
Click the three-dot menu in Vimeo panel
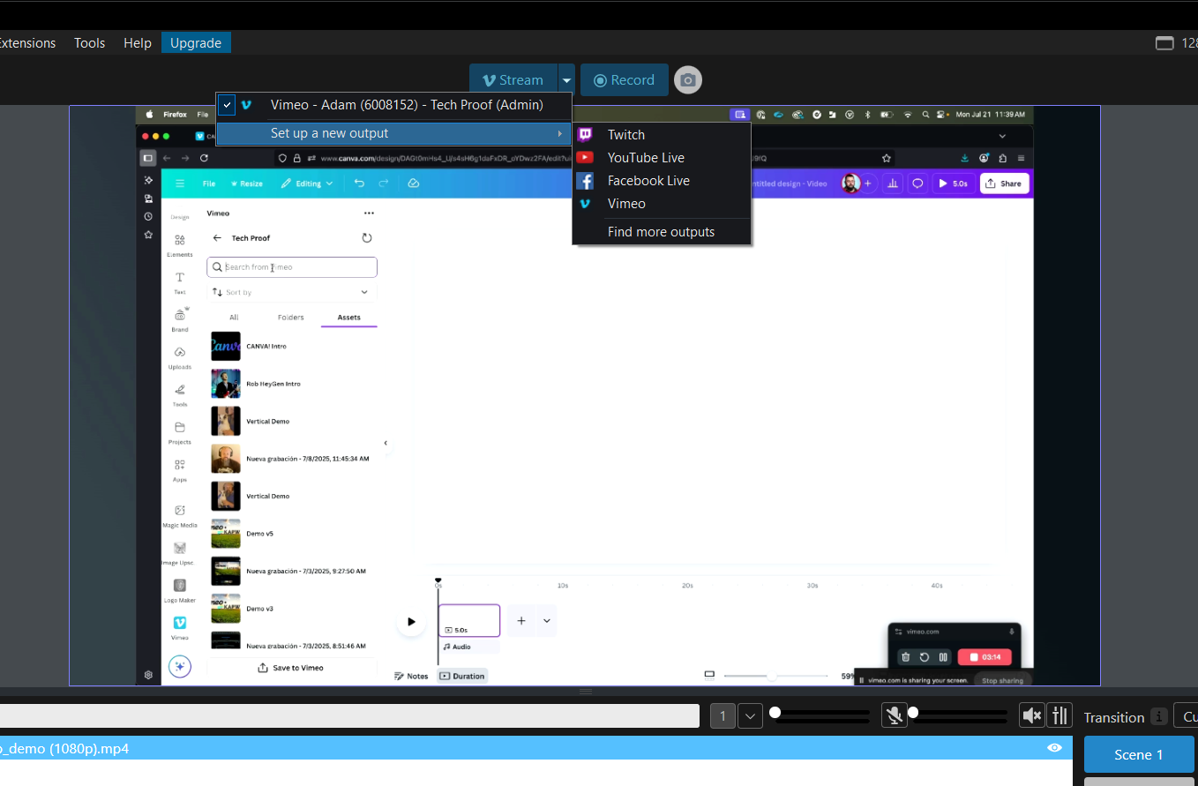coord(369,213)
